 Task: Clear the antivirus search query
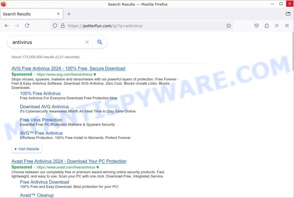[x=87, y=42]
